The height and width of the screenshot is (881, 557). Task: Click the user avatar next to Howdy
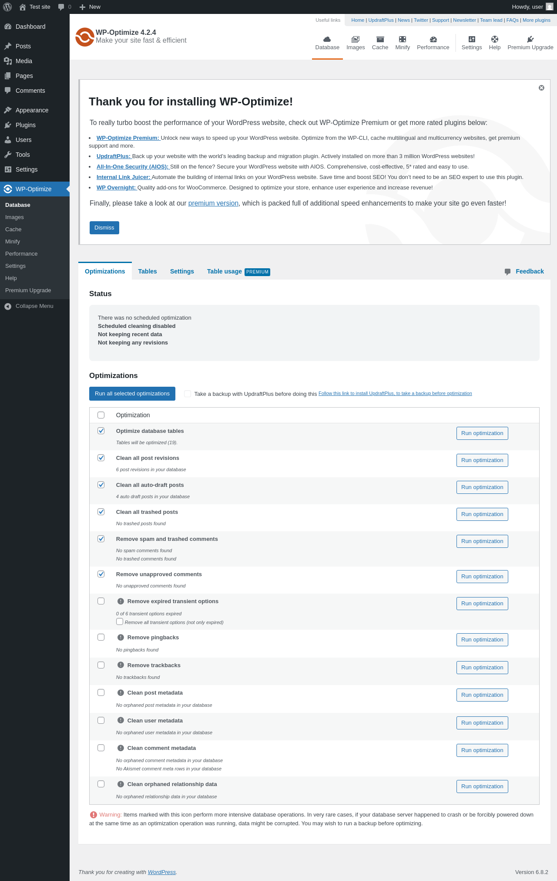(550, 7)
